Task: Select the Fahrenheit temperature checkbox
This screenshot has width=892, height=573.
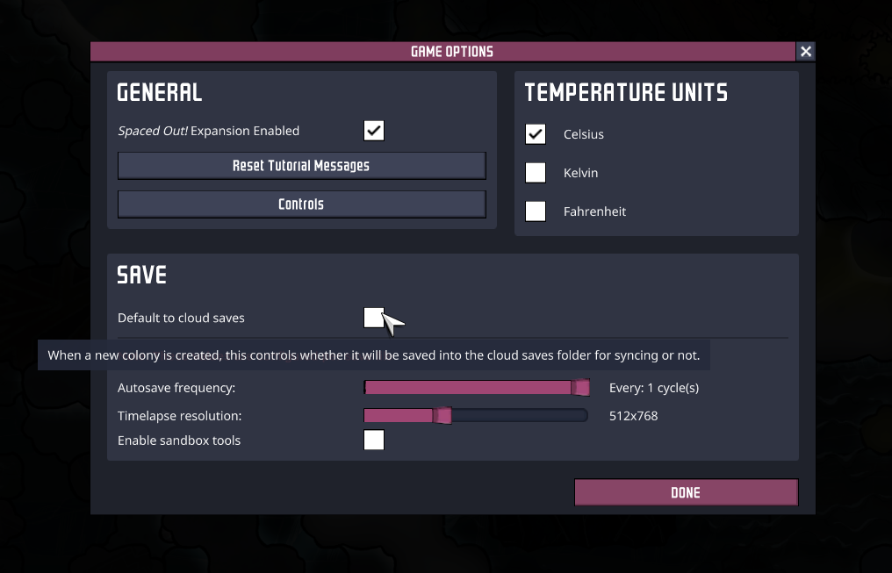Action: coord(536,211)
